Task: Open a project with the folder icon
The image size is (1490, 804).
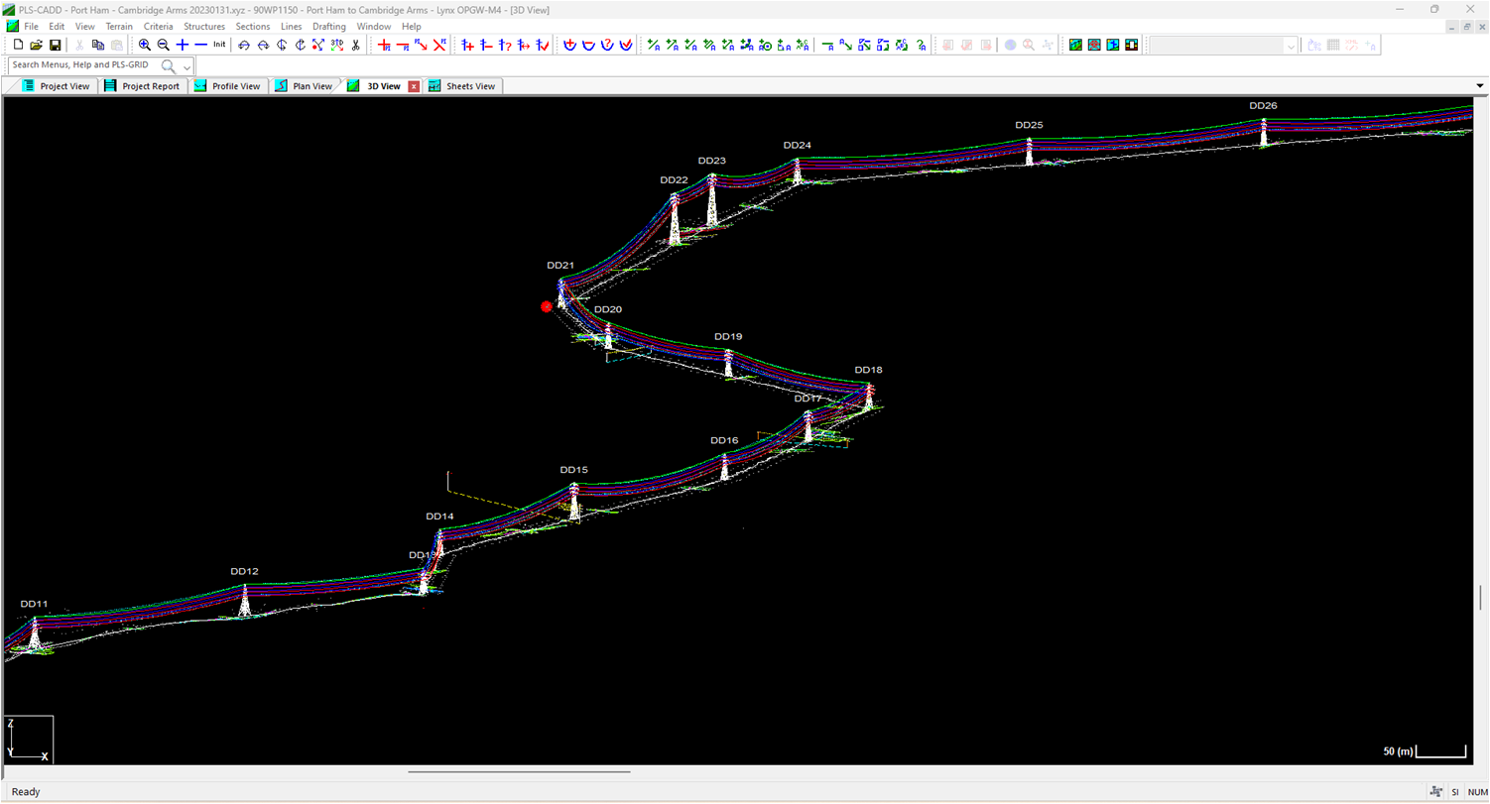Action: [x=37, y=45]
